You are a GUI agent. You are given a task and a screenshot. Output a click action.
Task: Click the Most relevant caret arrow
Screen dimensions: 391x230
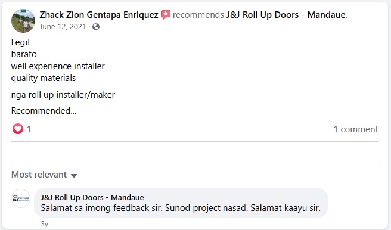coord(74,175)
